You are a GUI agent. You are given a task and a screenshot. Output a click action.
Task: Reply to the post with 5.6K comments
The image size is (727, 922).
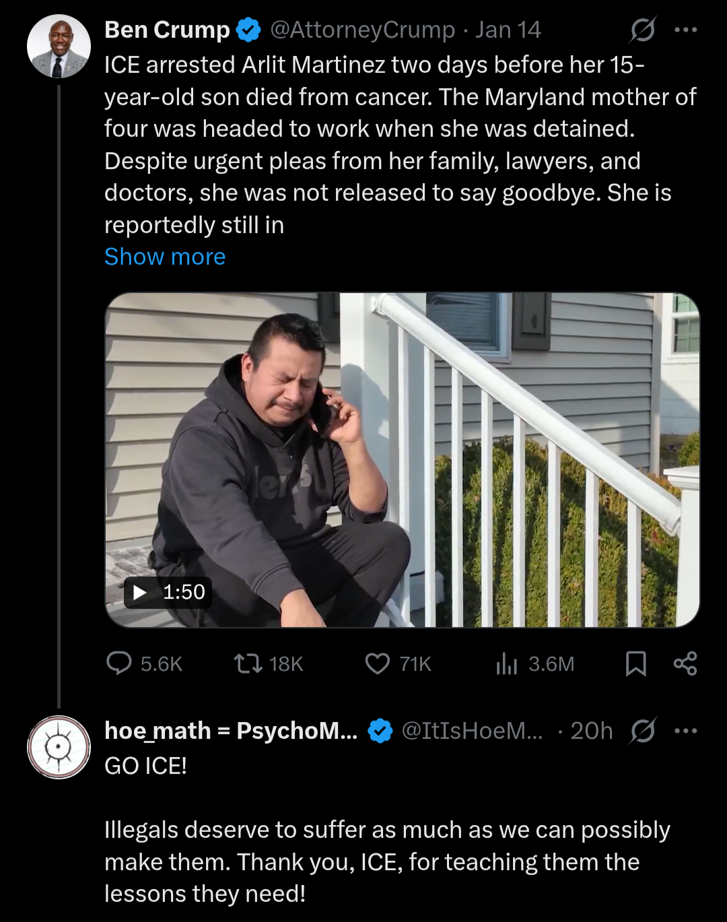coord(119,663)
